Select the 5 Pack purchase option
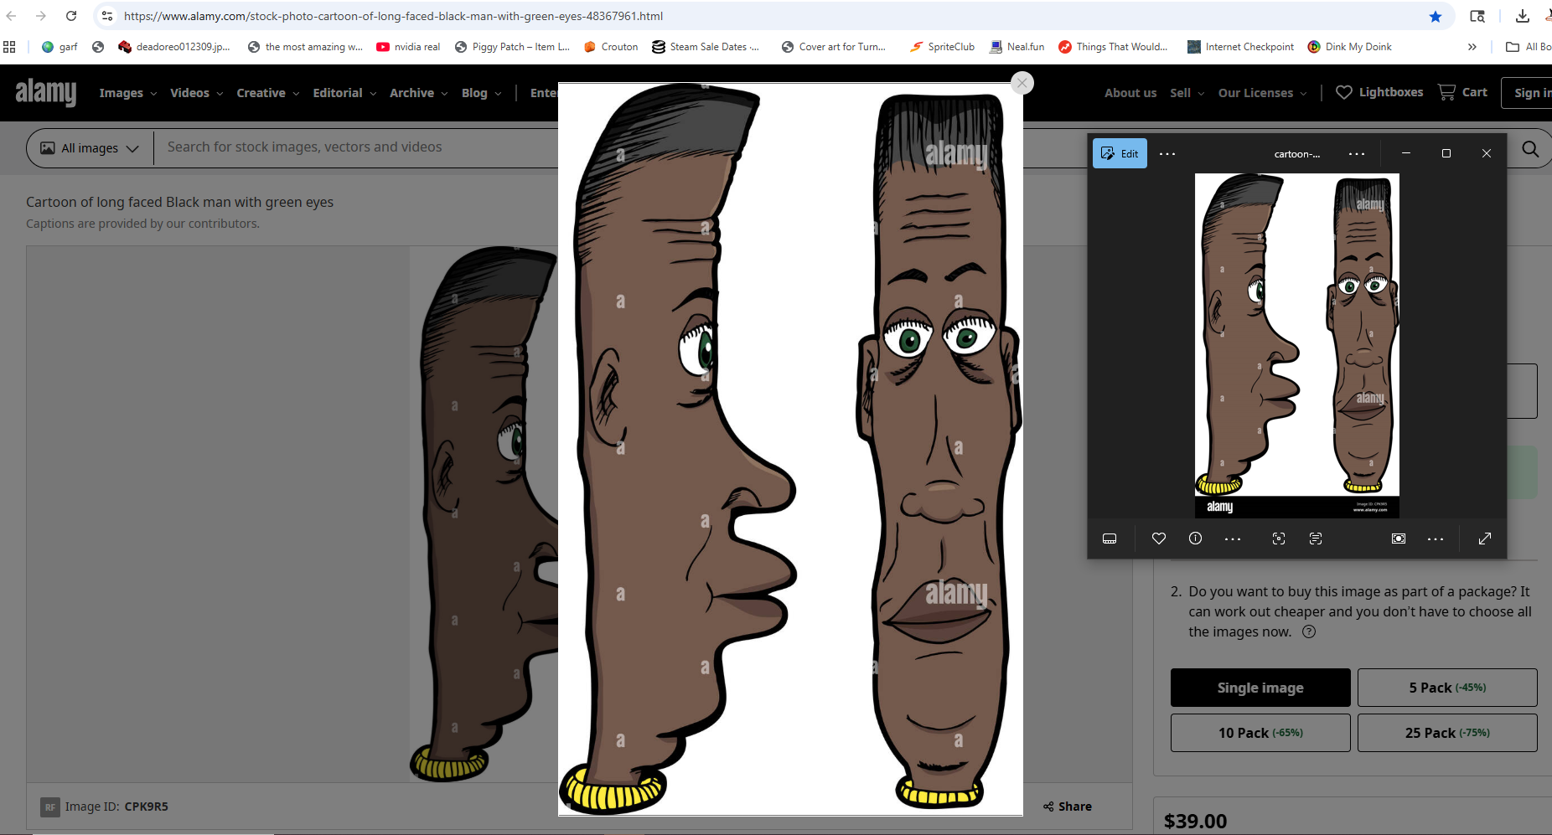The height and width of the screenshot is (835, 1552). 1447,688
